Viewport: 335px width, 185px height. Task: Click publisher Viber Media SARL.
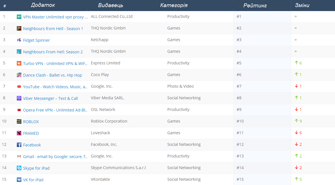108,98
